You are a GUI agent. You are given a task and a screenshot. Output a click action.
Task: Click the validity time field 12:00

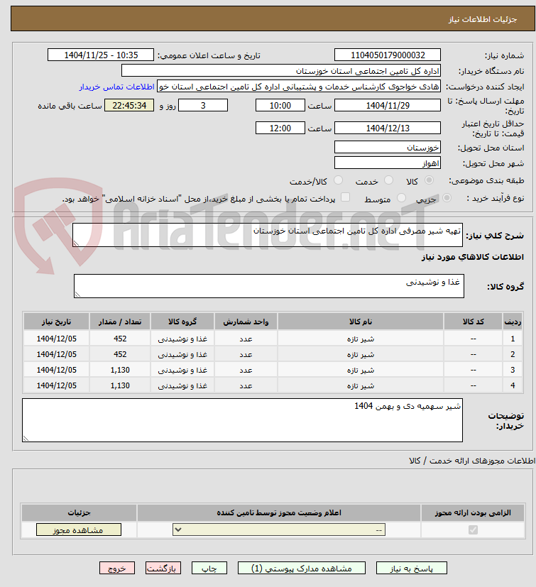tap(280, 128)
